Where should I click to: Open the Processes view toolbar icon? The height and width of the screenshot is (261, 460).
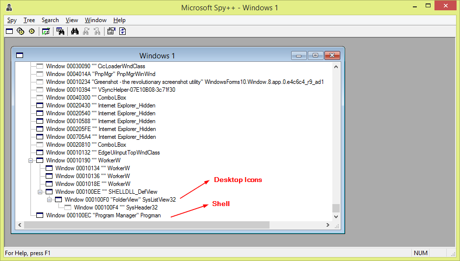point(20,31)
